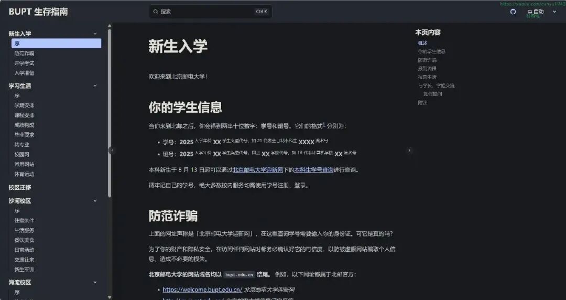This screenshot has height=300, width=566.
Task: Open 序 under 学习生活 section
Action: pyautogui.click(x=17, y=96)
